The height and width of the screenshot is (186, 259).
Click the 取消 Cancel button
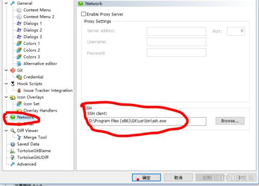178,178
